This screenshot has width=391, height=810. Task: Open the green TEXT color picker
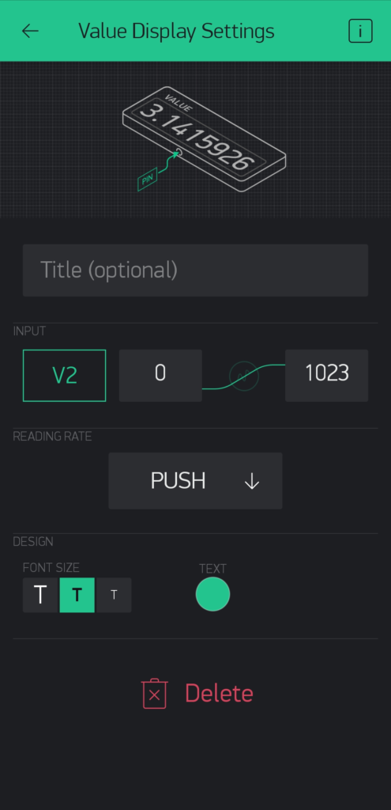point(212,594)
